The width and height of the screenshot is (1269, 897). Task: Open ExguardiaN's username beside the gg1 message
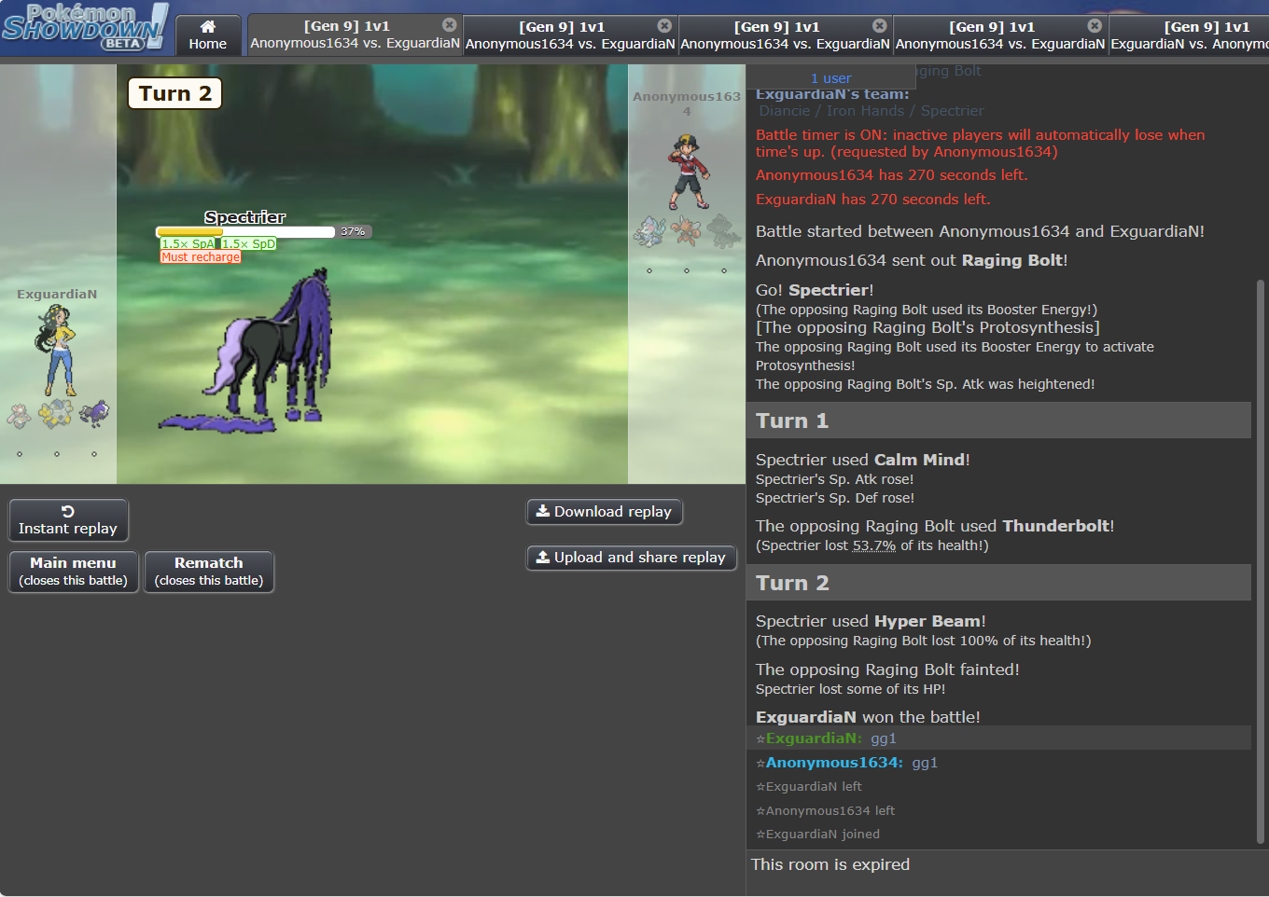tap(814, 738)
